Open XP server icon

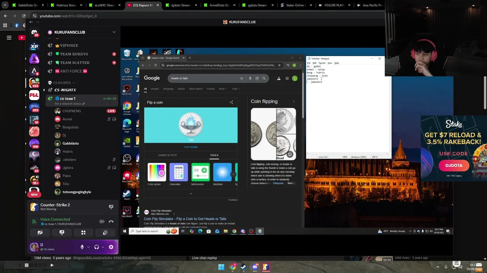tap(34, 46)
